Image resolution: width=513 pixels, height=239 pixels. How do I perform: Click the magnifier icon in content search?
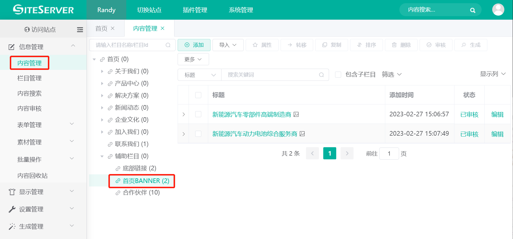pyautogui.click(x=472, y=10)
